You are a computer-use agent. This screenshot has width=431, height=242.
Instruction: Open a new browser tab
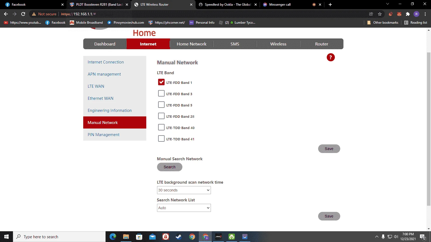[330, 5]
